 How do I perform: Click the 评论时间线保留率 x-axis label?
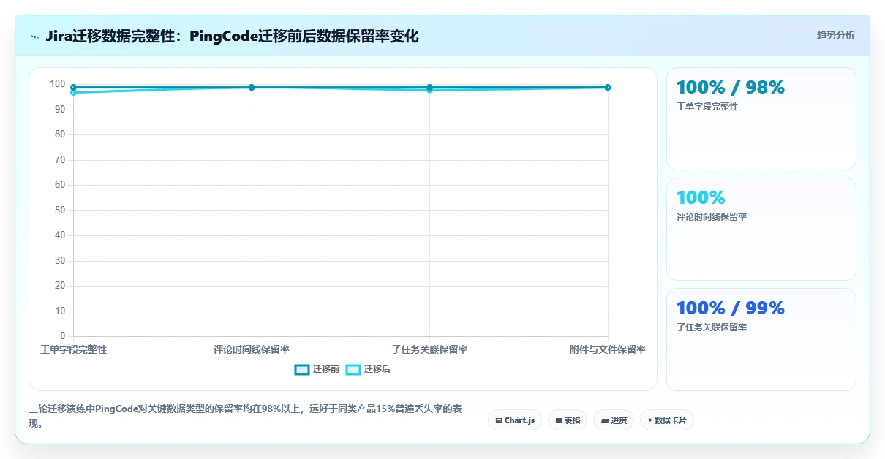coord(252,349)
